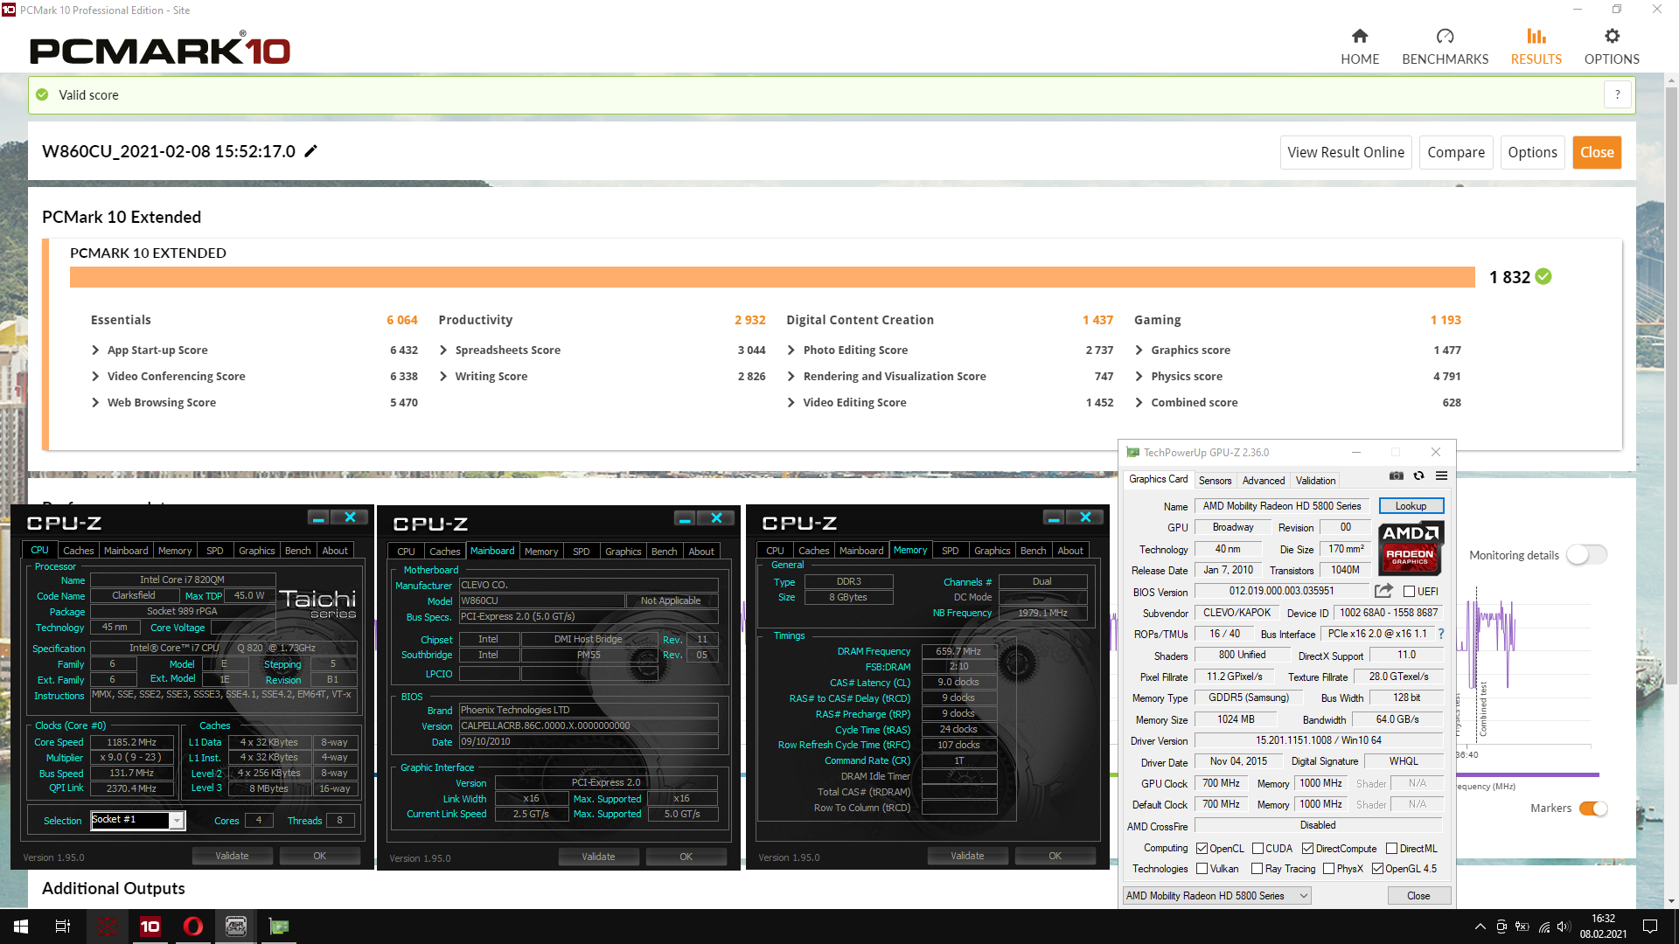Click the red app icon on taskbar
Viewport: 1679px width, 944px height.
coord(107,927)
